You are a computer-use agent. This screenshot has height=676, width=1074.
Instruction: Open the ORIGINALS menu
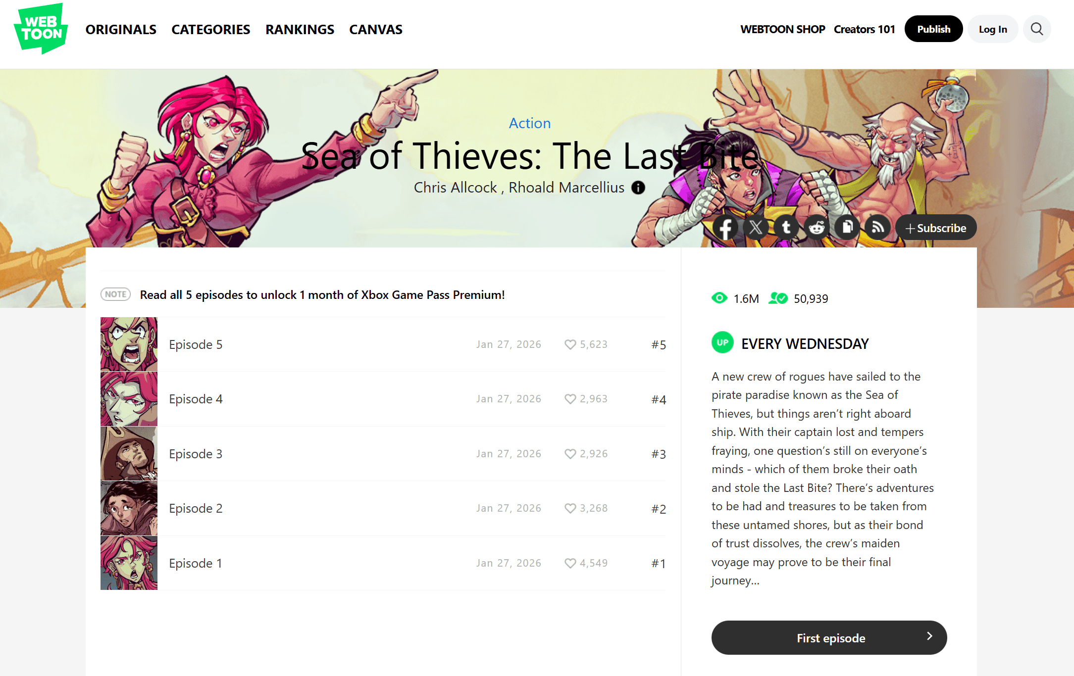tap(121, 30)
